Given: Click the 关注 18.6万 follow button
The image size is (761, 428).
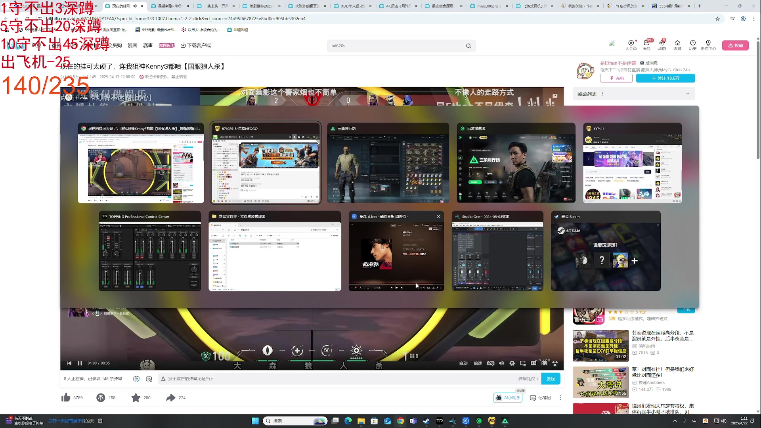Looking at the screenshot, I should [x=665, y=78].
